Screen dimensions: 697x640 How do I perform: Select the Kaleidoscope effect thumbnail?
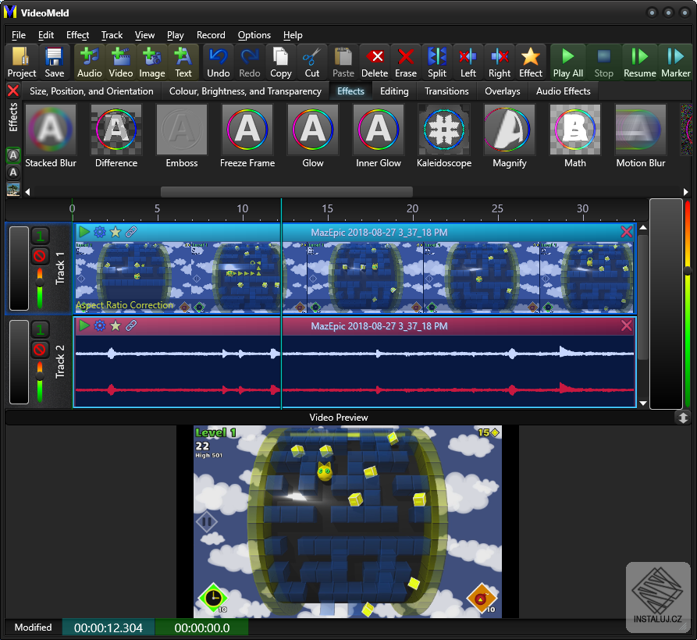click(x=444, y=130)
